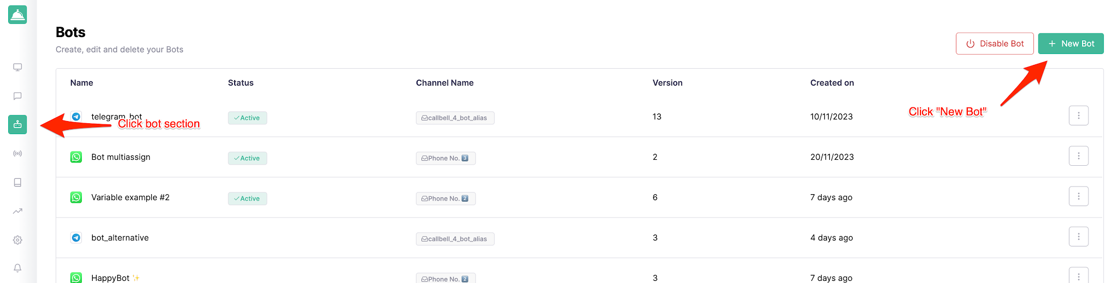Screen dimensions: 1118x283
Task: Click the Disable Bot button
Action: [995, 44]
